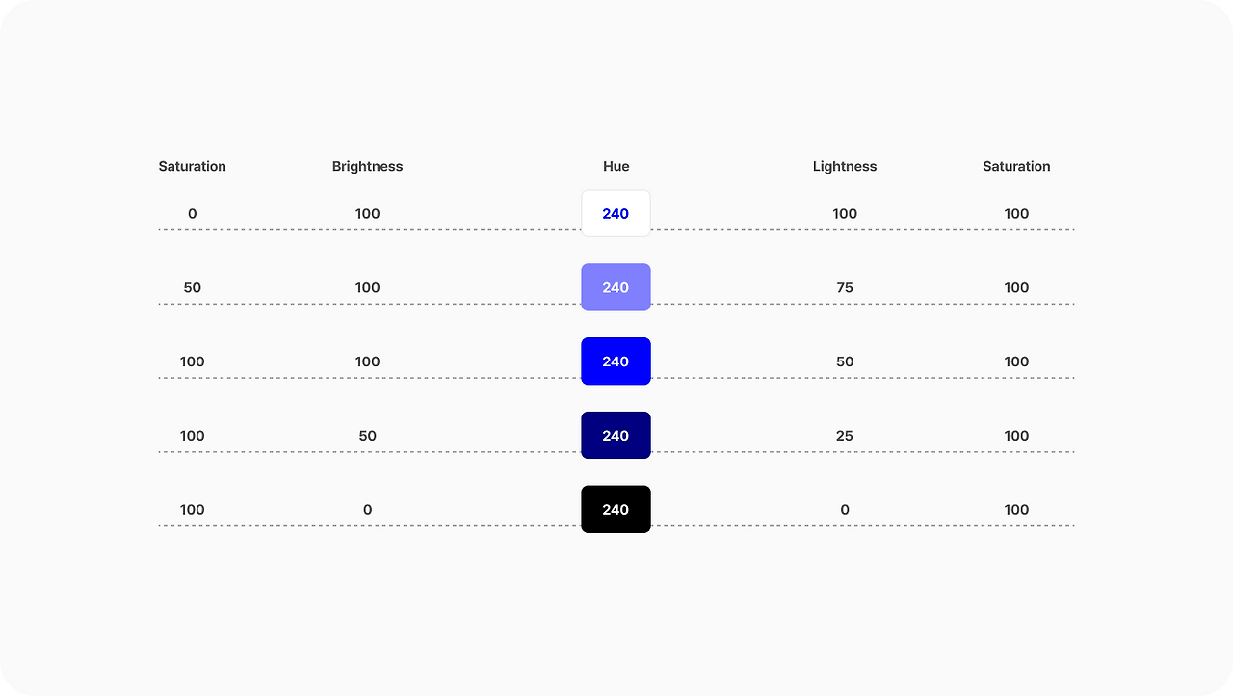Image resolution: width=1233 pixels, height=696 pixels.
Task: Click lightness value 75
Action: point(845,287)
